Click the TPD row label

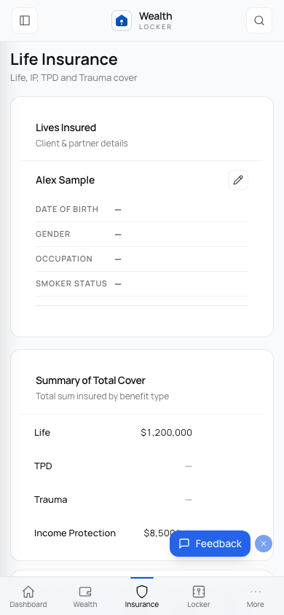43,466
